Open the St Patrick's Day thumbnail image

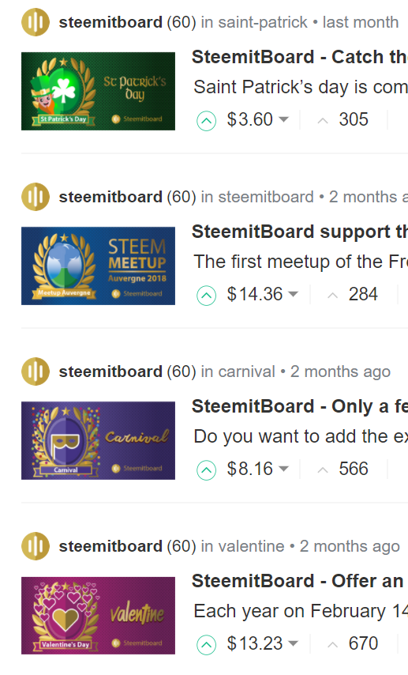point(98,91)
